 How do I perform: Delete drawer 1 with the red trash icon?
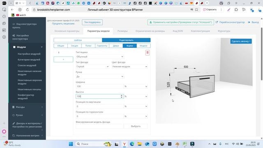pos(148,53)
